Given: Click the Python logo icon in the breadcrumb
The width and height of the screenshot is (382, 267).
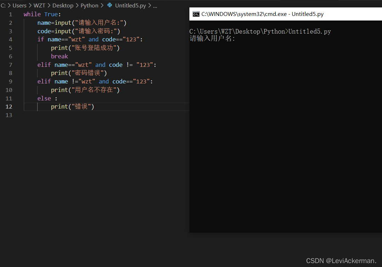Looking at the screenshot, I should click(110, 5).
